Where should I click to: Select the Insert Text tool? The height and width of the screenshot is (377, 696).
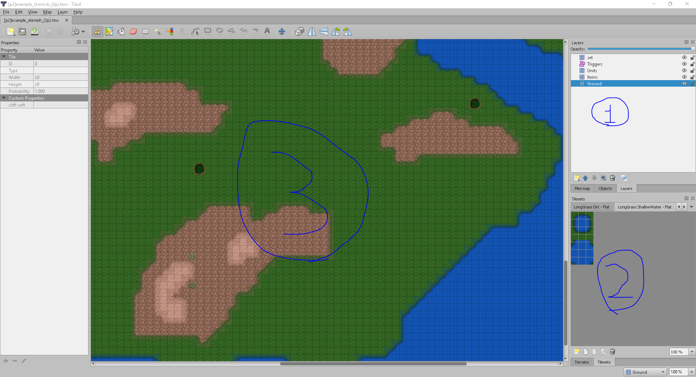click(267, 32)
